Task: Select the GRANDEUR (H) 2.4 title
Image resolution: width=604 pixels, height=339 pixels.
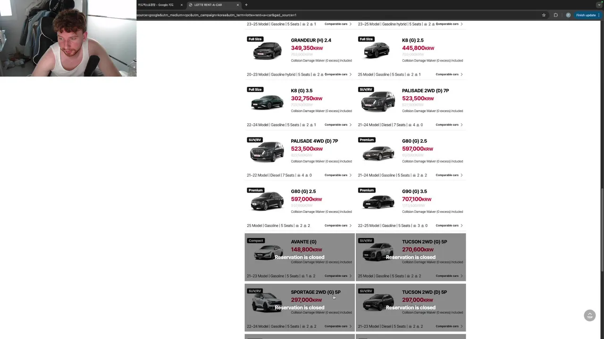Action: pos(311,40)
